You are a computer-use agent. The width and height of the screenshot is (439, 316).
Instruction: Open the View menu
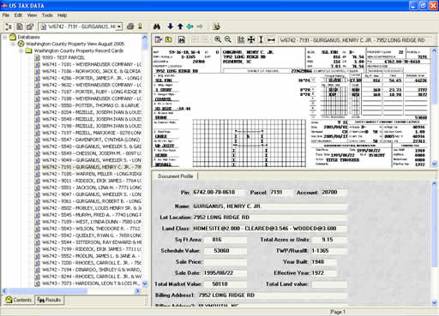tap(32, 15)
